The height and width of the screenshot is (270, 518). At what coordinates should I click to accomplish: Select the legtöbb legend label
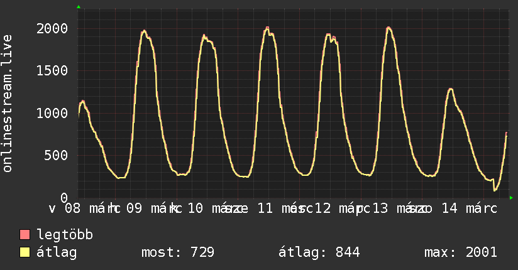[x=65, y=235]
